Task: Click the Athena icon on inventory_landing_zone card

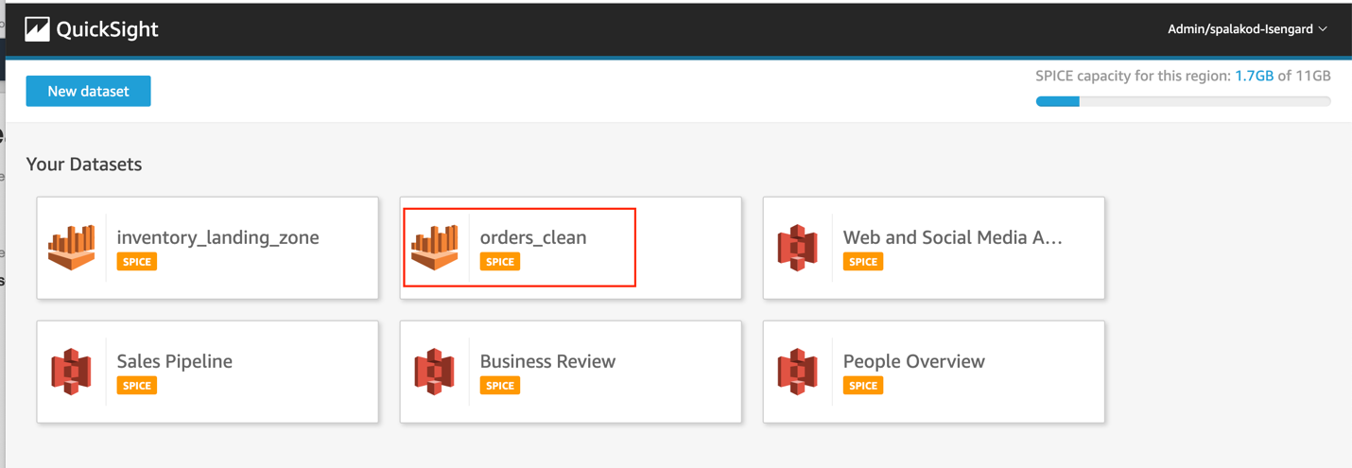Action: [72, 248]
